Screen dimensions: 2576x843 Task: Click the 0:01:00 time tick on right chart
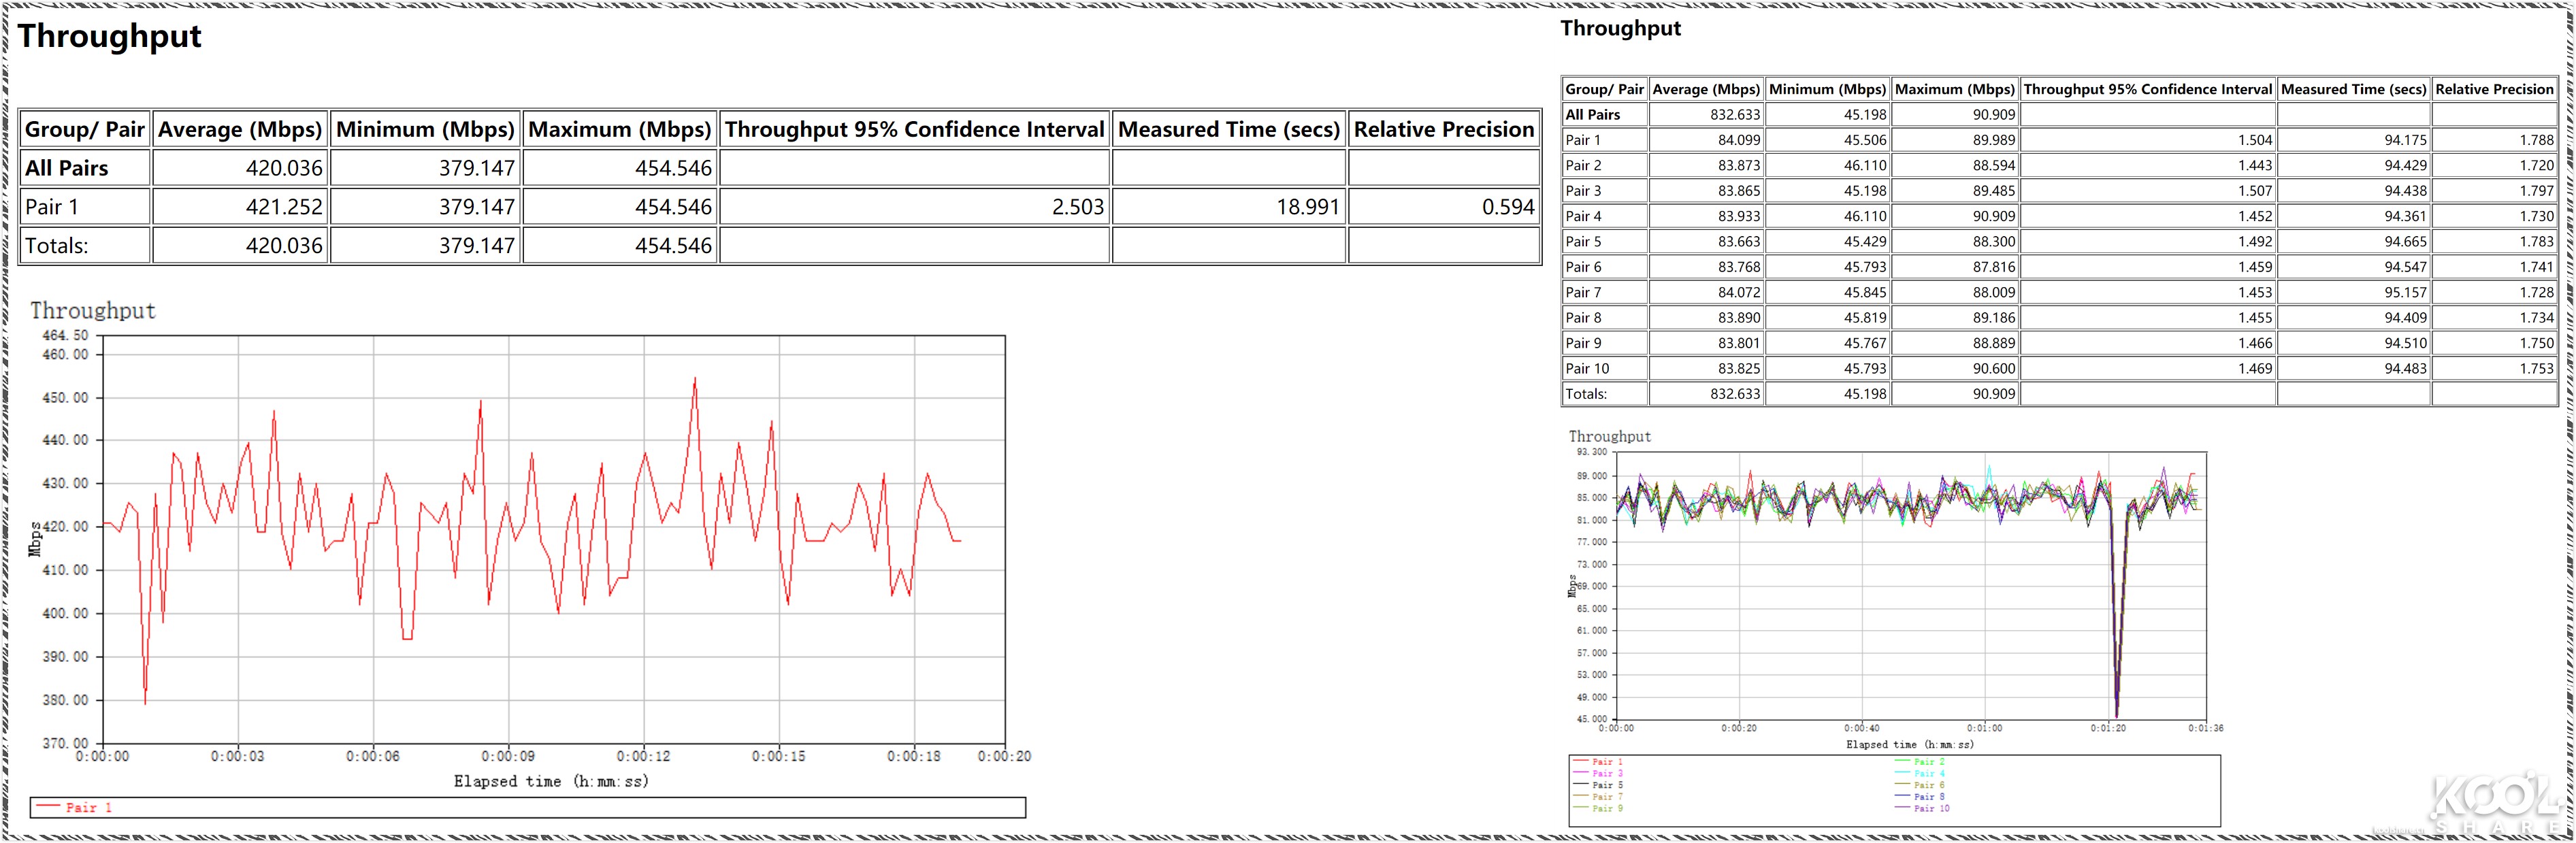1984,728
